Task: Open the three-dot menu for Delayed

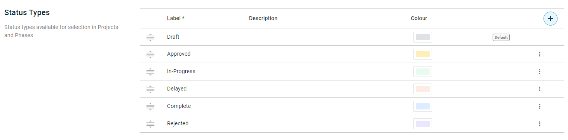Action: [x=540, y=89]
